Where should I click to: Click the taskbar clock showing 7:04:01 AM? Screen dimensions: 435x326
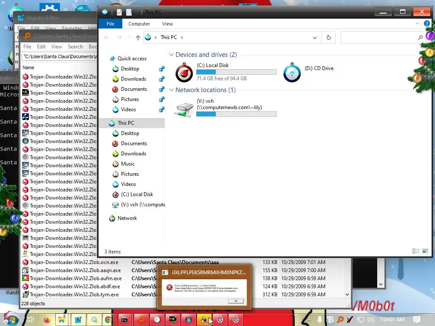[392, 320]
